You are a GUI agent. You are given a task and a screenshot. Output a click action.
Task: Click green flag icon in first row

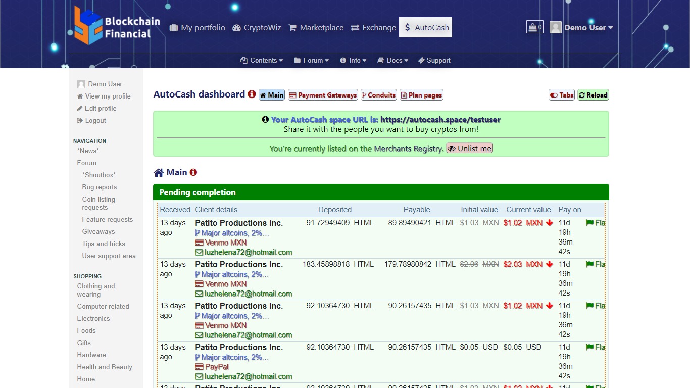589,223
